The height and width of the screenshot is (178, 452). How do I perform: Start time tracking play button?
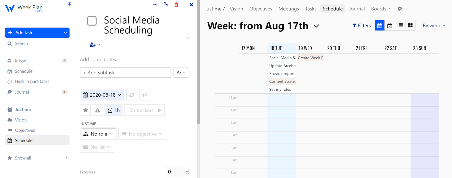pyautogui.click(x=160, y=110)
